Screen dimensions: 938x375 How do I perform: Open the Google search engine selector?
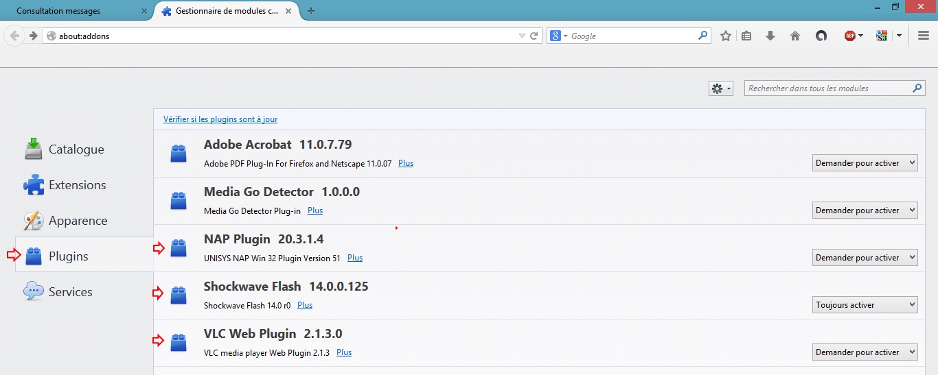558,36
